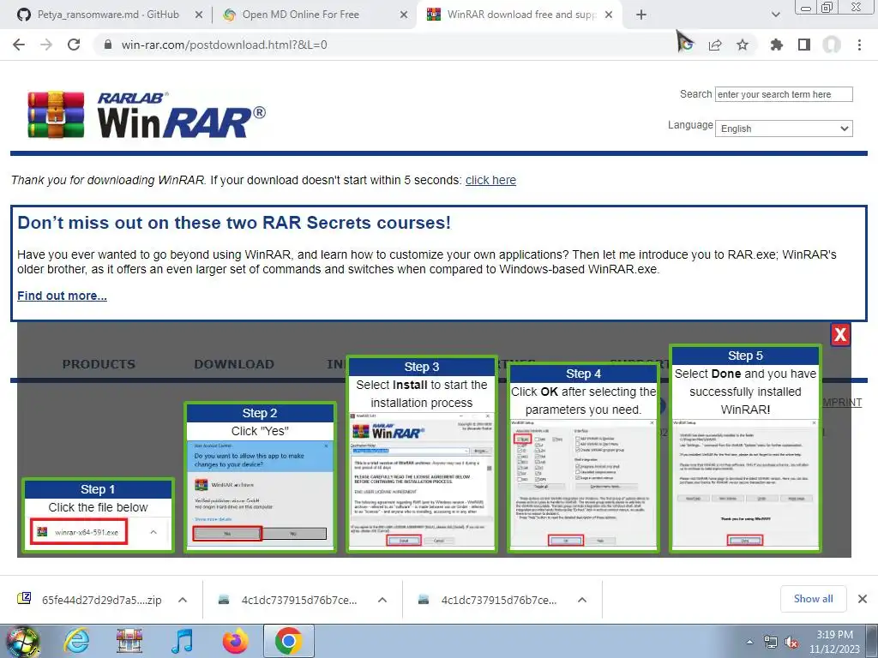Image resolution: width=878 pixels, height=658 pixels.
Task: Show hidden system tray icons
Action: [x=749, y=643]
